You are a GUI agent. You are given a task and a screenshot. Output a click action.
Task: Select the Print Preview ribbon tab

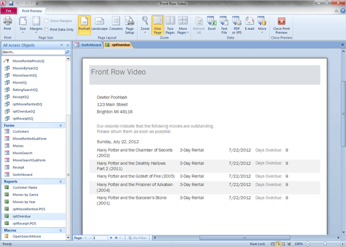[32, 11]
